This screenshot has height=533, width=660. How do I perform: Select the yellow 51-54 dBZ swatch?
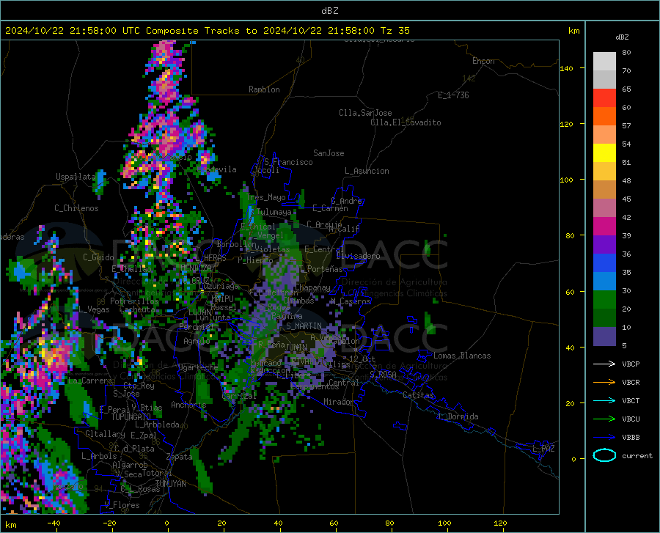click(604, 153)
